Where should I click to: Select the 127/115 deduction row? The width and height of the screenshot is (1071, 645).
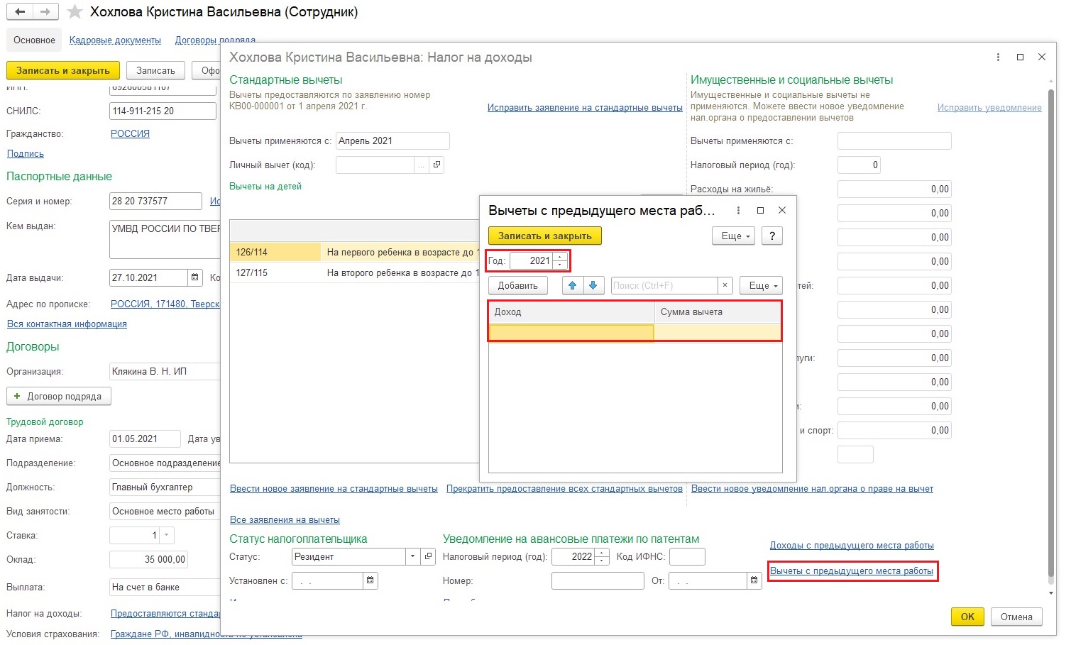click(355, 272)
